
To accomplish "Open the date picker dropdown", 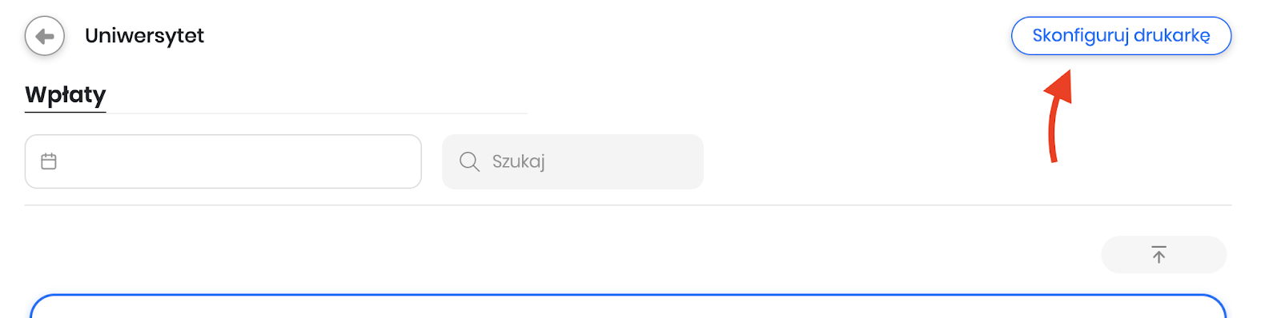I will pyautogui.click(x=223, y=161).
